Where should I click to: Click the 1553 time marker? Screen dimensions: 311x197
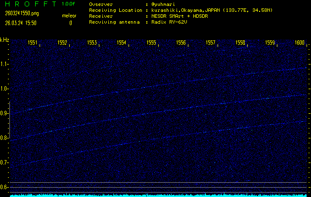[x=92, y=43]
